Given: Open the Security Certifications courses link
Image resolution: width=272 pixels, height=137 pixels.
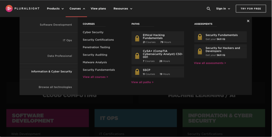Looking at the screenshot, I should [x=98, y=40].
